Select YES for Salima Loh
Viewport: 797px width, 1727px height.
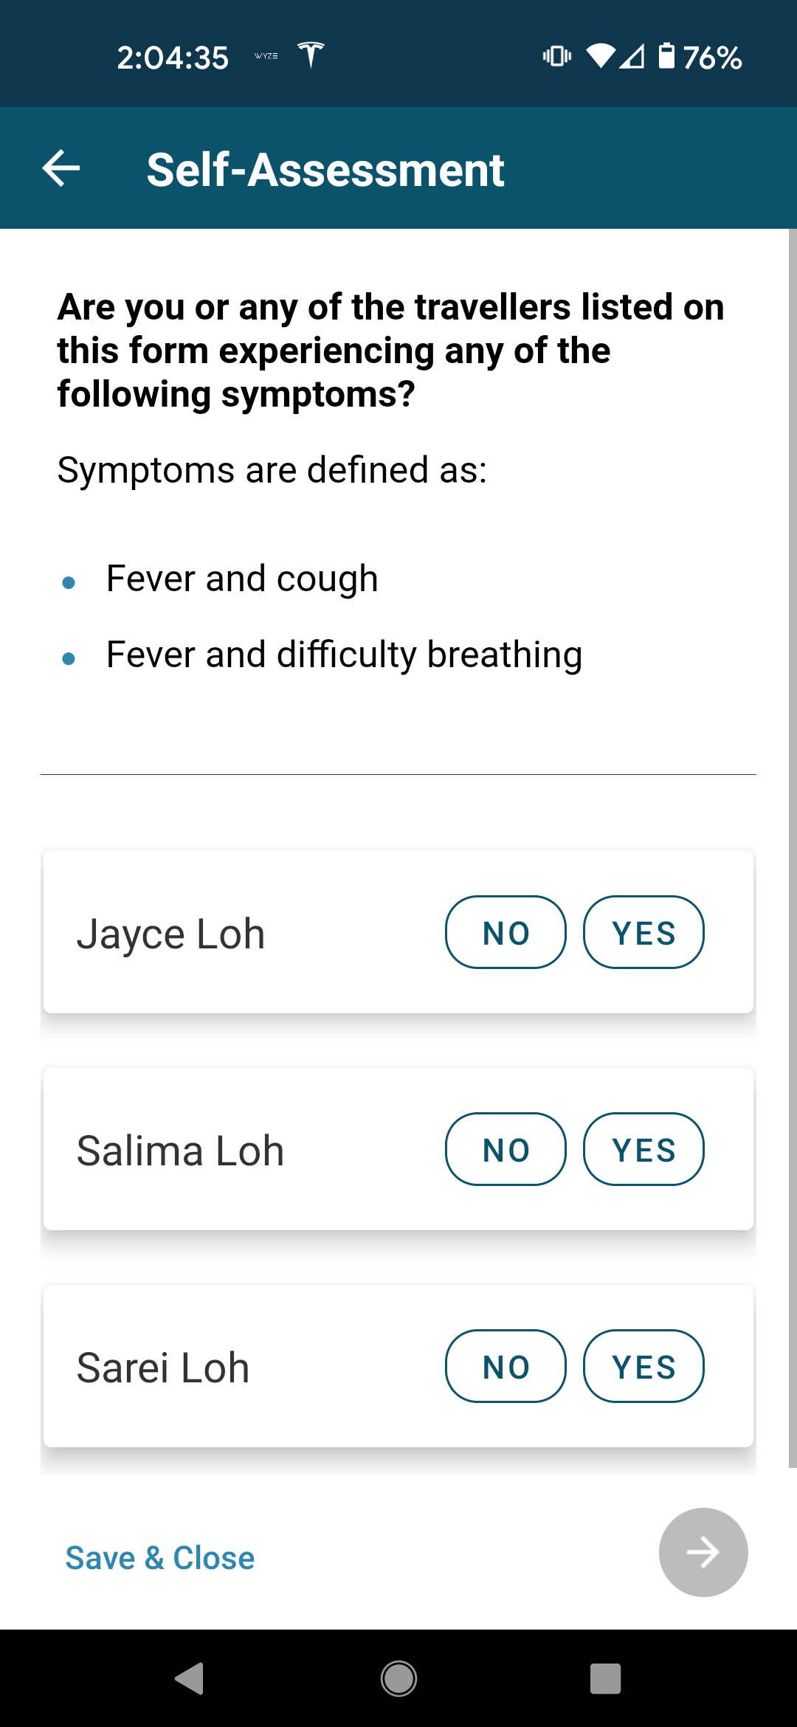pos(644,1150)
